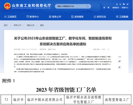
Task: Open the 工信数据 nav tab
Action: [122, 17]
